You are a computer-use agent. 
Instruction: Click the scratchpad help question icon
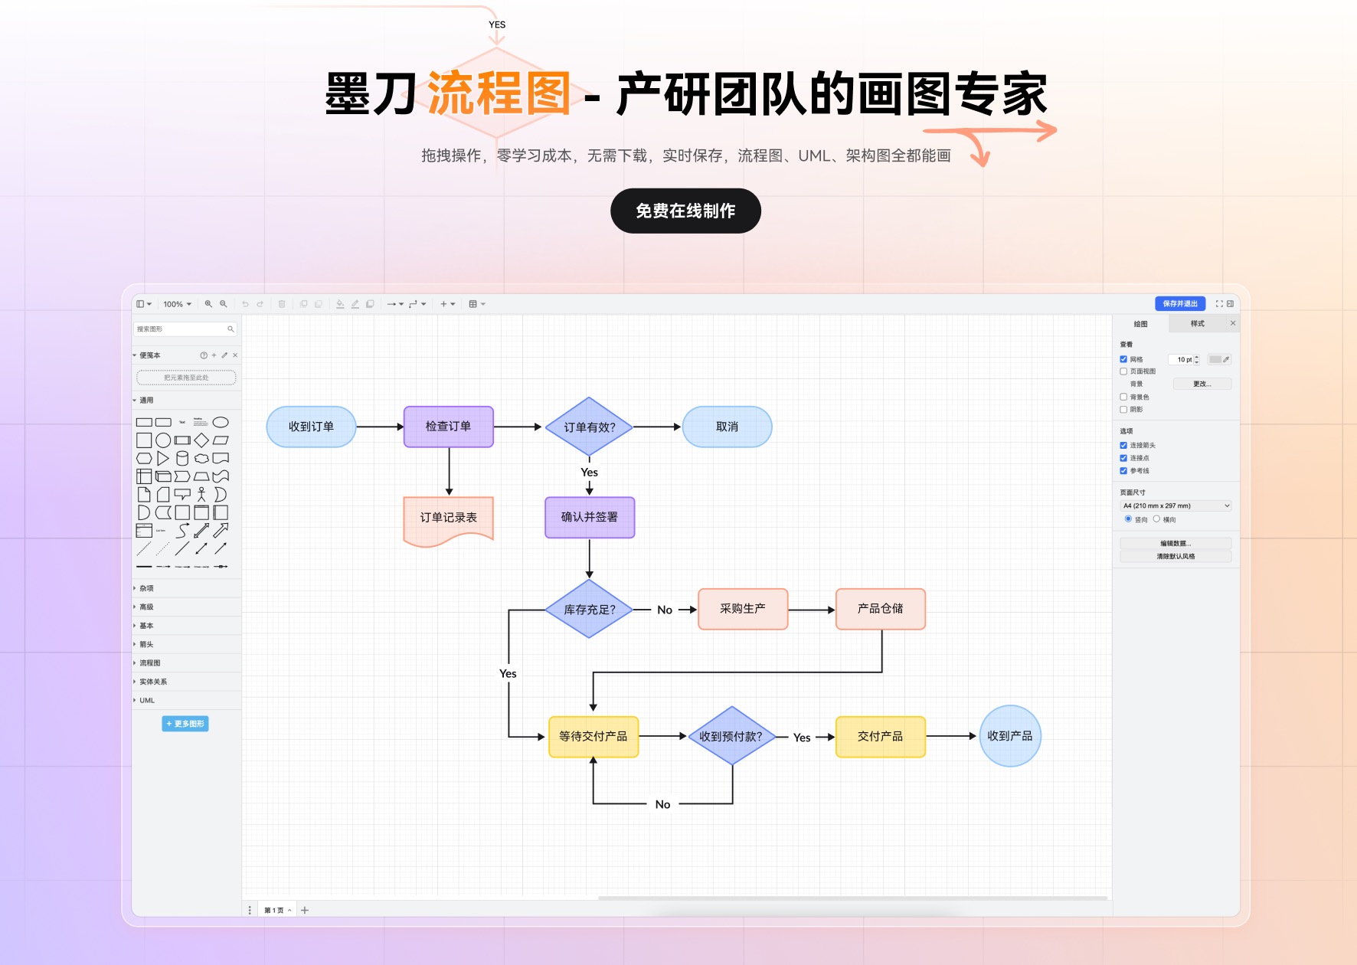204,355
